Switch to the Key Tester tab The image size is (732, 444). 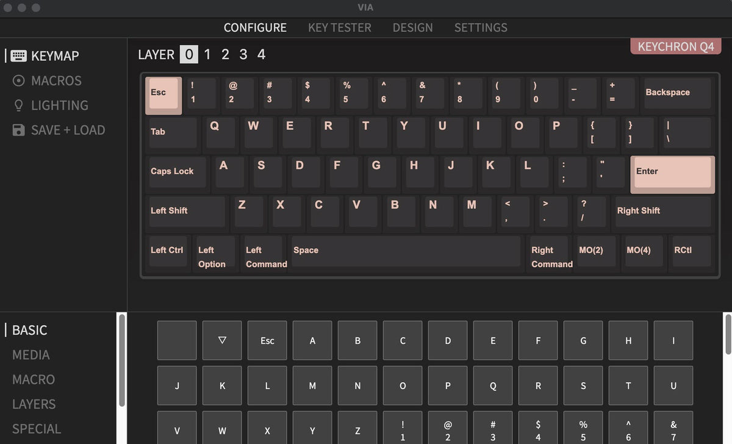339,27
